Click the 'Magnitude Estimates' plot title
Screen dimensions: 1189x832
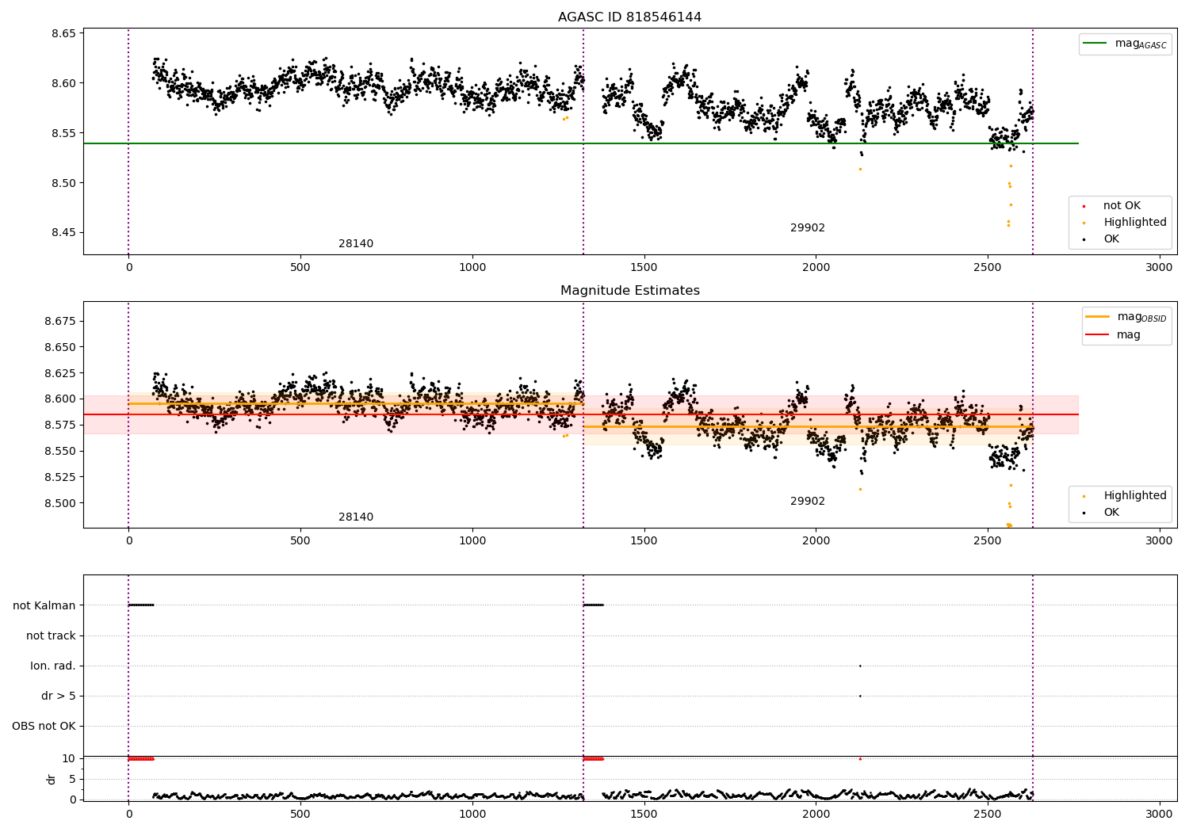coord(629,291)
